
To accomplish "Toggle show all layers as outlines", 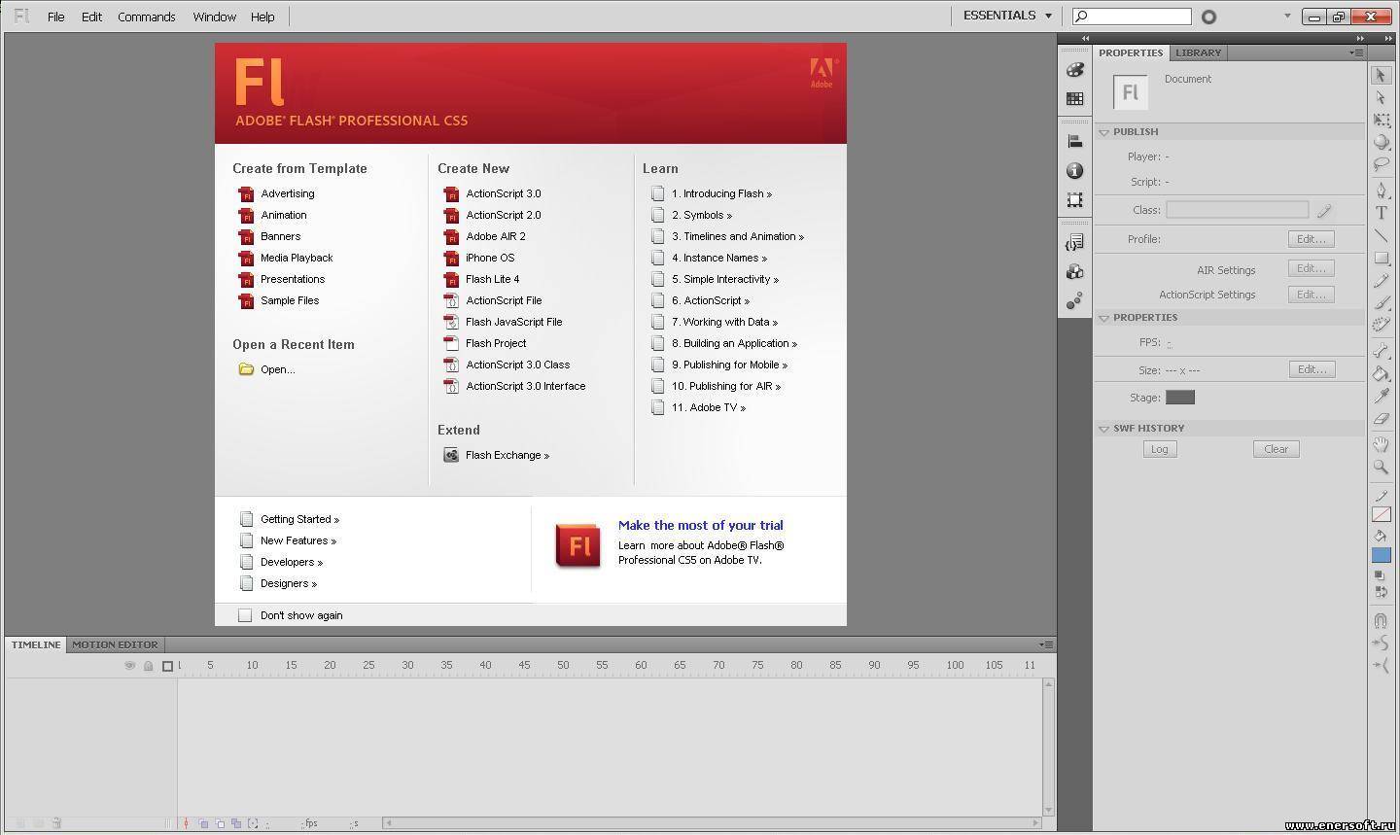I will pyautogui.click(x=167, y=666).
